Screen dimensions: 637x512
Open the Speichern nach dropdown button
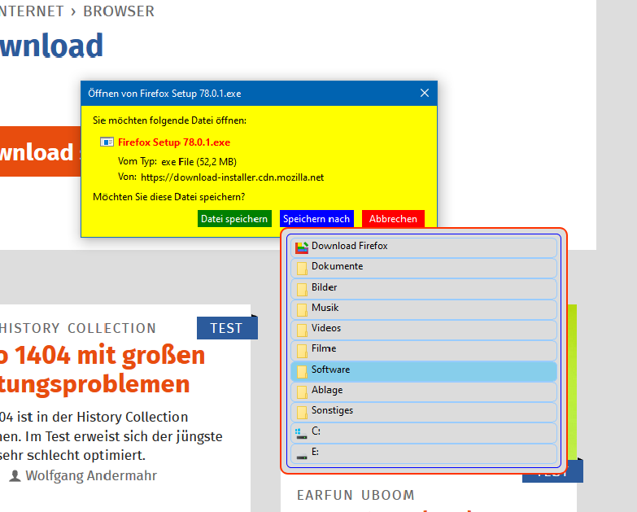coord(316,219)
